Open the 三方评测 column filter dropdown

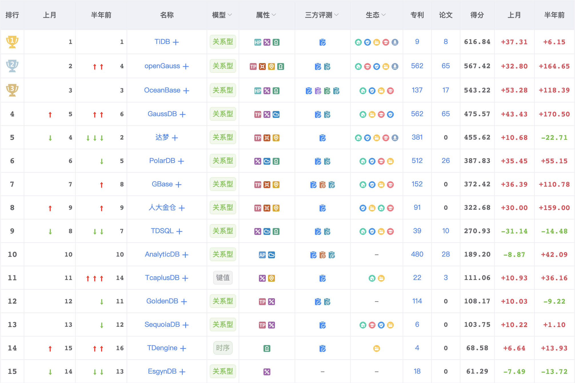pos(336,15)
